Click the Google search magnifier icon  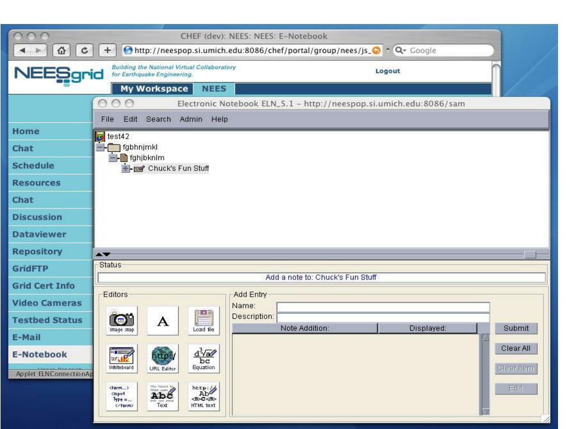(x=401, y=50)
